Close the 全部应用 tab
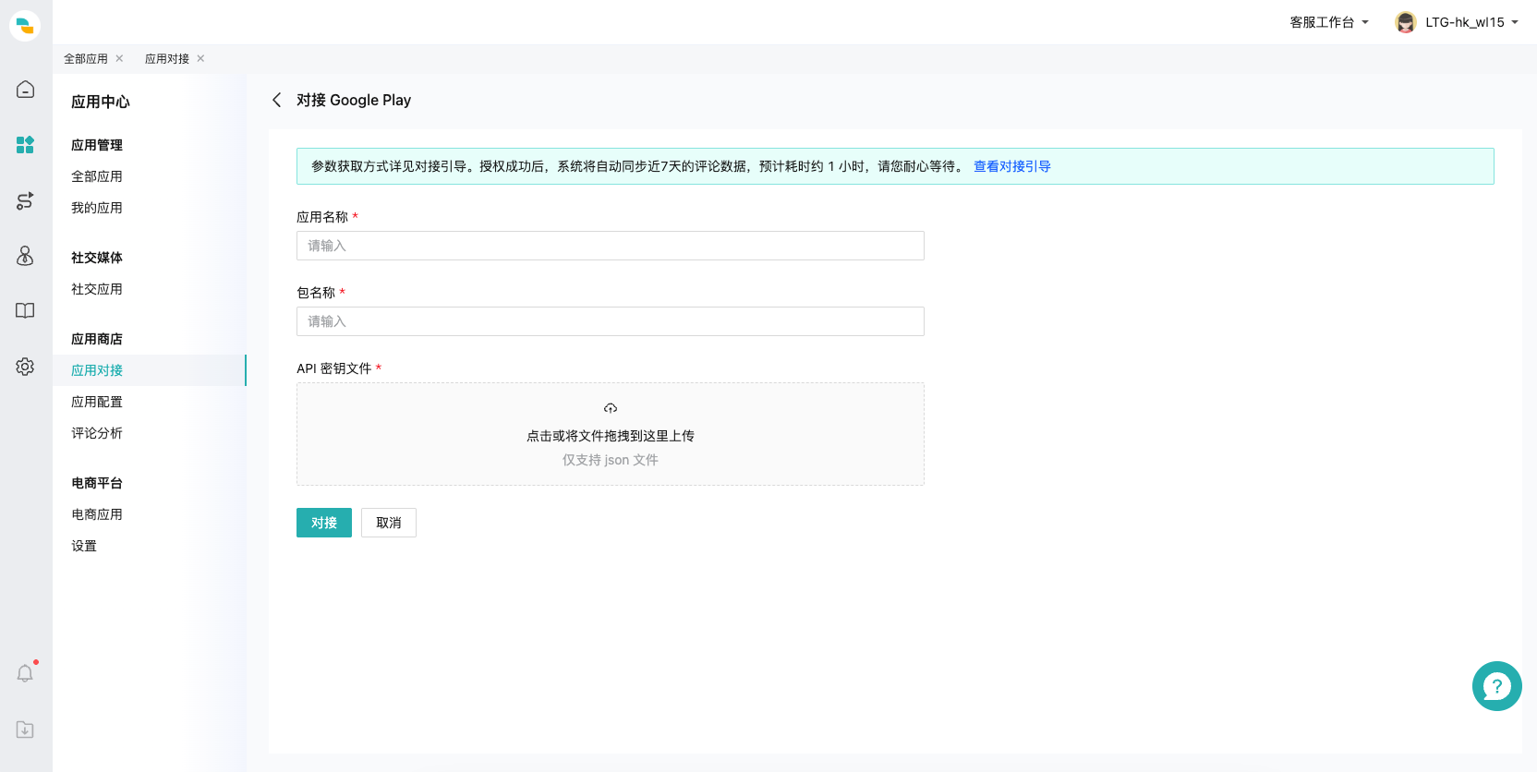 [x=119, y=58]
